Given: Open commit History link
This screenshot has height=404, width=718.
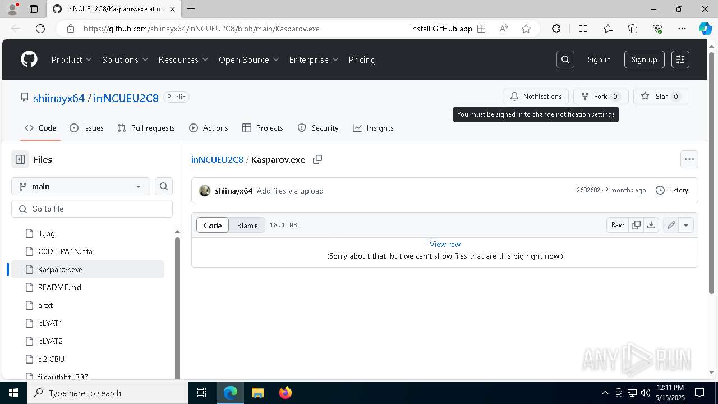Looking at the screenshot, I should [x=672, y=190].
